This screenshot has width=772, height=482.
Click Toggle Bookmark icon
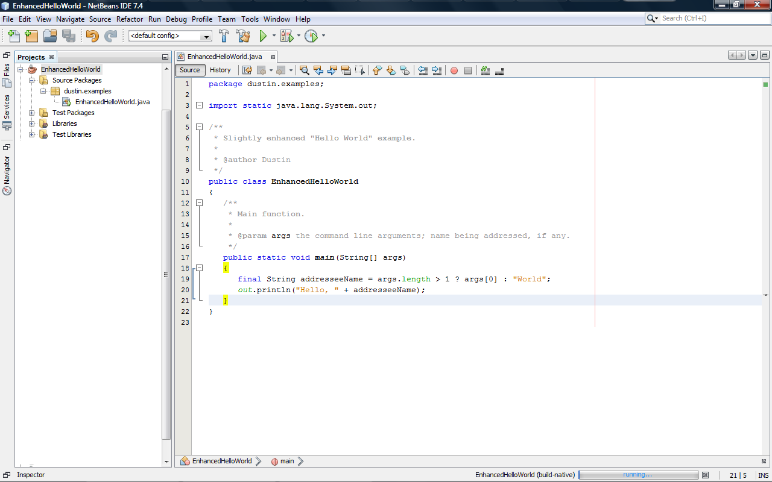(405, 70)
